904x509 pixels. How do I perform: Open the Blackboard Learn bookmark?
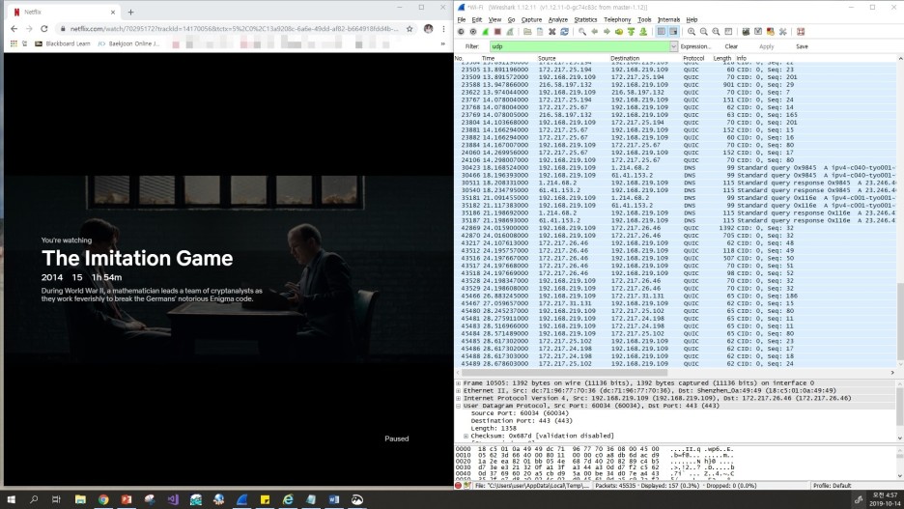(x=63, y=43)
